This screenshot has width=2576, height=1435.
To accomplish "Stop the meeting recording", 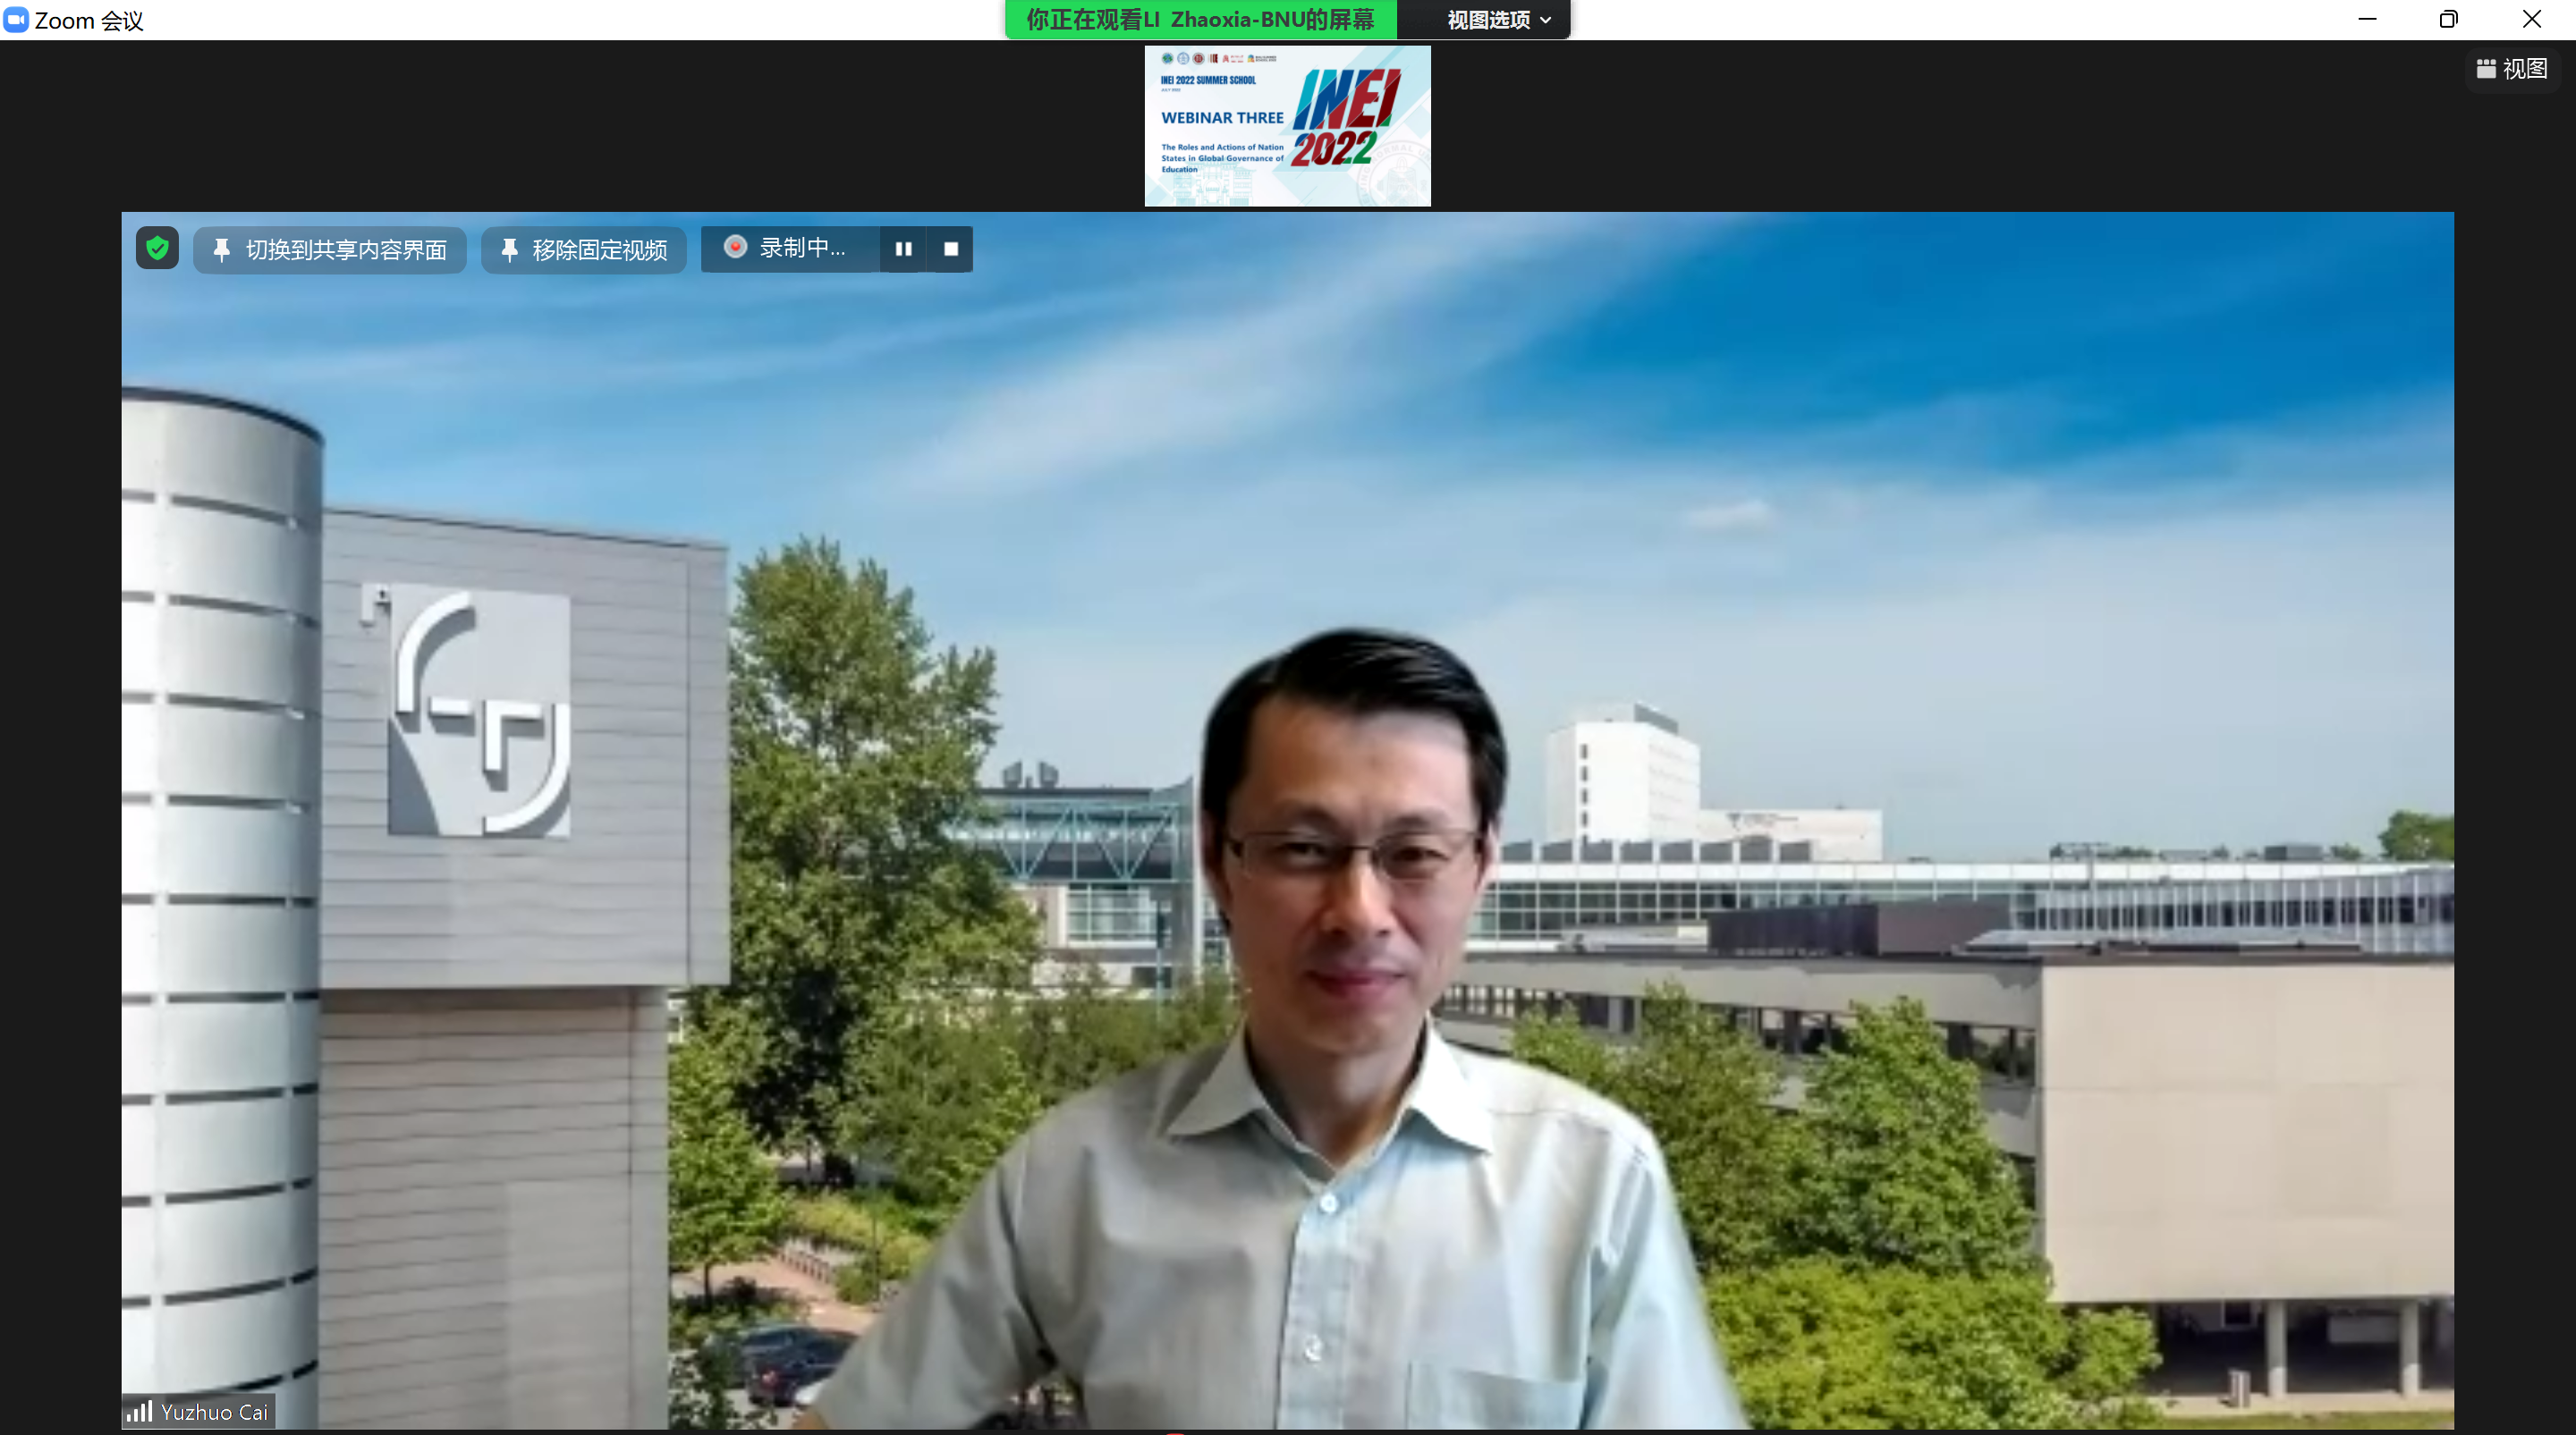I will (951, 249).
